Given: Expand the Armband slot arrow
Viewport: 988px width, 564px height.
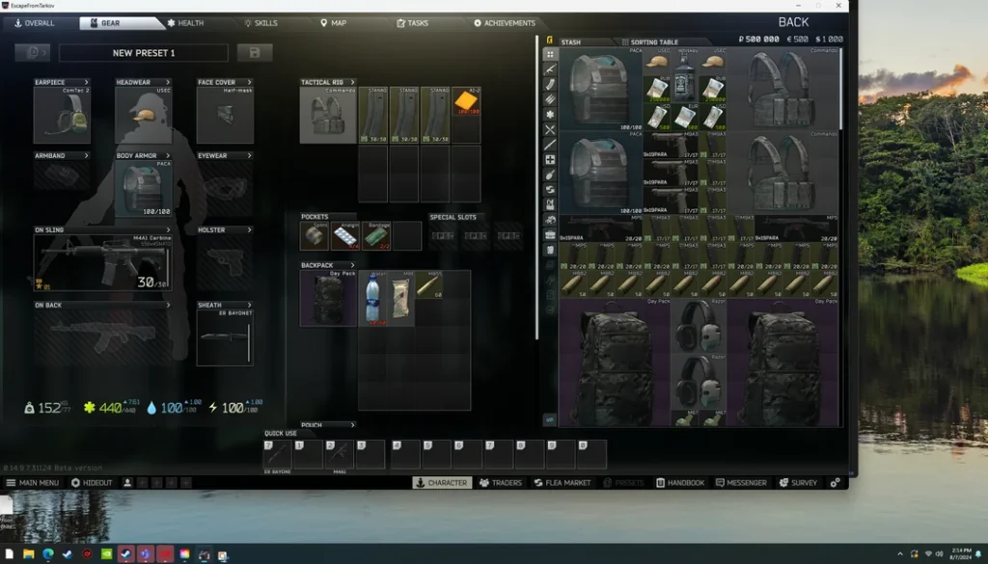Looking at the screenshot, I should point(86,155).
